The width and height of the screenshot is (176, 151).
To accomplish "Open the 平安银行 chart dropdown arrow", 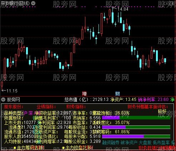I will coord(33,3).
